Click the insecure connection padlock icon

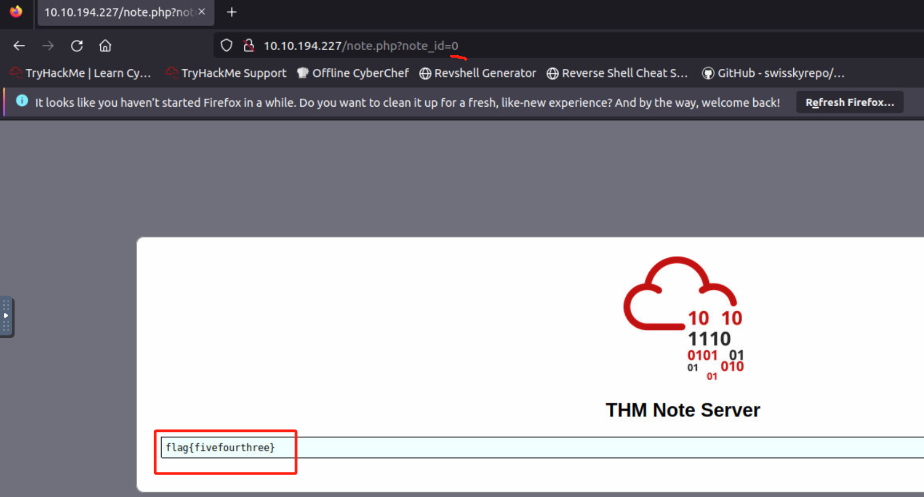249,46
